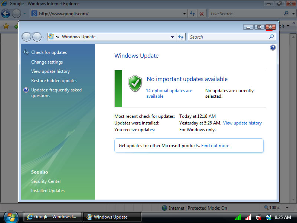Expand the Windows Update address bar dropdown
The height and width of the screenshot is (223, 297).
172,37
